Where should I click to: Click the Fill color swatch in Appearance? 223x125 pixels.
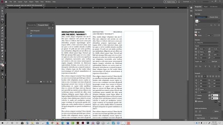pos(196,32)
